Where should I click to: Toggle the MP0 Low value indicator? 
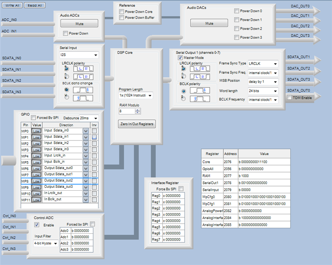pos(36,131)
